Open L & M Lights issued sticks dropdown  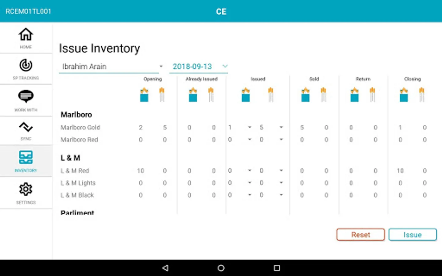[x=271, y=183]
